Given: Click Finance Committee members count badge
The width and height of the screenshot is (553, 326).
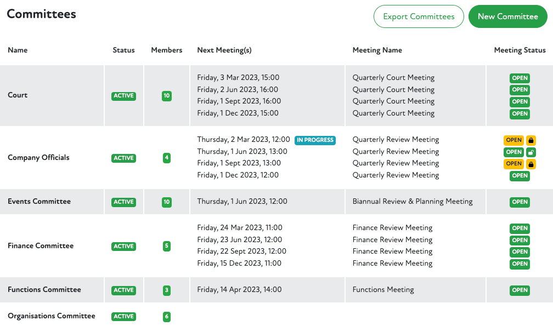Looking at the screenshot, I should coord(167,247).
